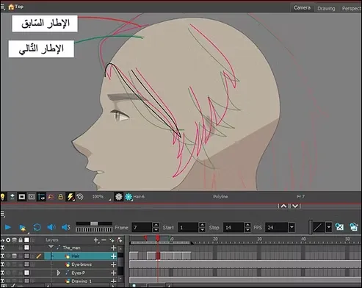Increase the Frame value with up arrow

coord(156,225)
